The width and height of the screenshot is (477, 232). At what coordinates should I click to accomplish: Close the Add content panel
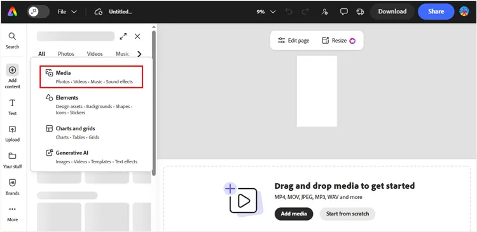pyautogui.click(x=137, y=36)
